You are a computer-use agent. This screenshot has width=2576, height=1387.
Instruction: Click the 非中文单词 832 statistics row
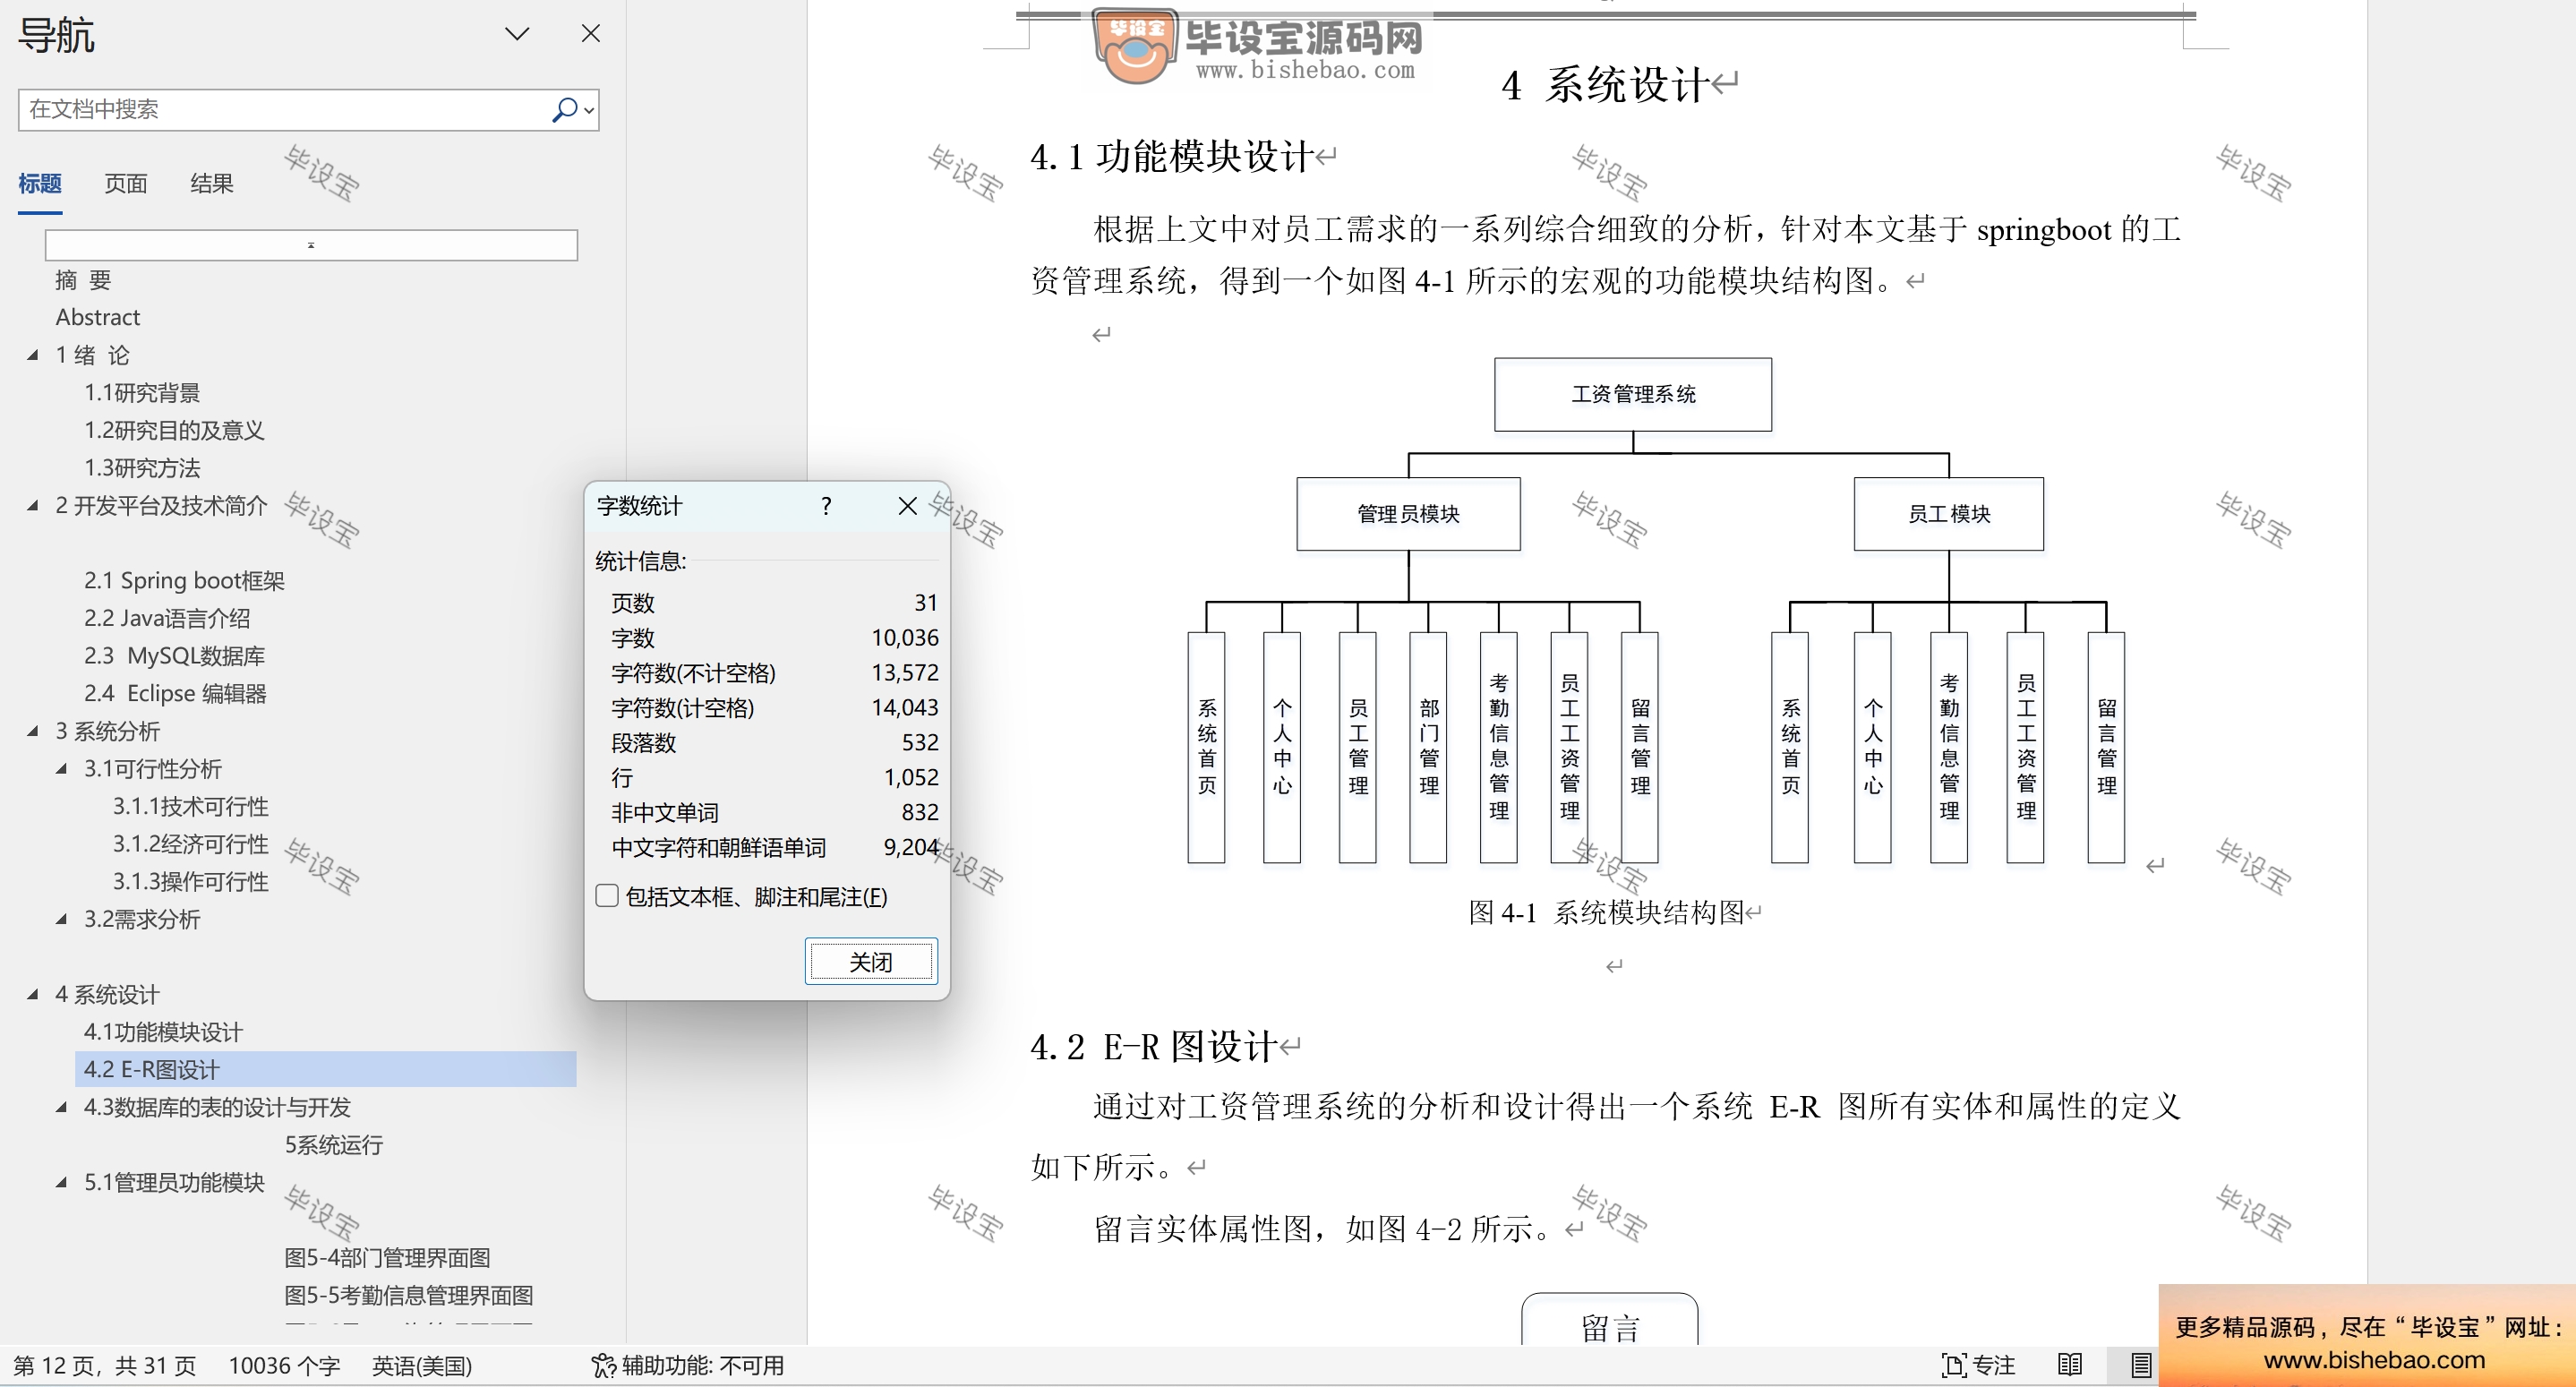pyautogui.click(x=774, y=812)
